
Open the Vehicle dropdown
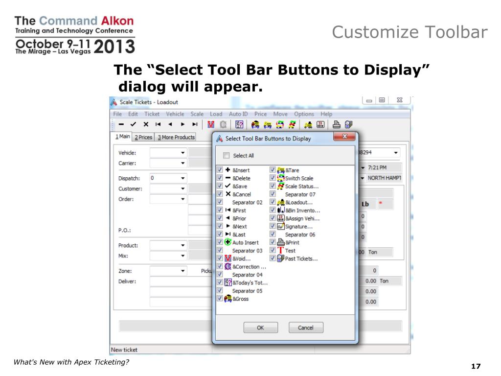(x=182, y=153)
